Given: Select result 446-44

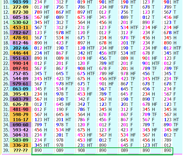Looking at the screenshot, I should pos(20,53).
